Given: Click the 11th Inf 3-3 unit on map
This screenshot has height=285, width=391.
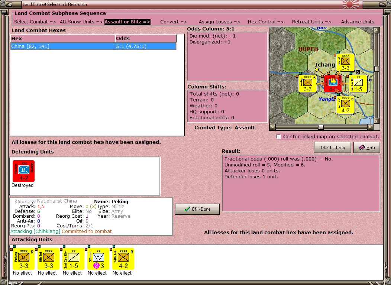Looking at the screenshot, I should tap(345, 62).
